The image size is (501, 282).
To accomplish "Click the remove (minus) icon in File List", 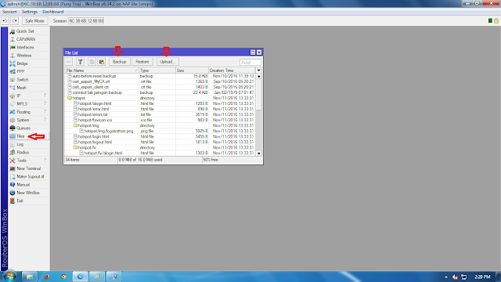I will click(x=69, y=62).
